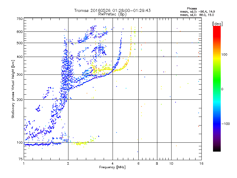Viewport: 237px width, 178px height.
Task: Click the y-axis label '75'
Action: coord(21,159)
